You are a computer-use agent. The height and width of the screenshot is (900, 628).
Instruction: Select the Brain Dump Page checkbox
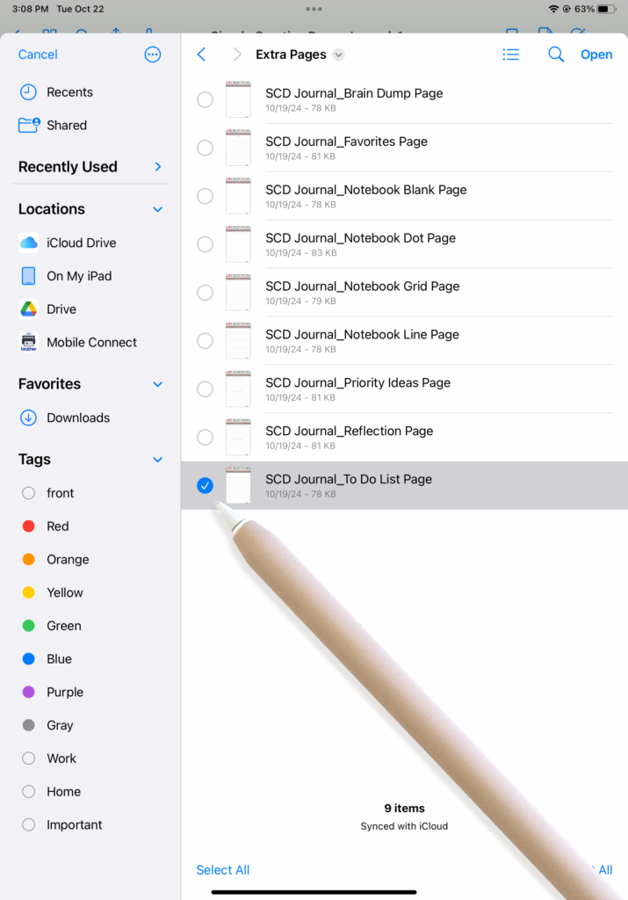pyautogui.click(x=205, y=99)
